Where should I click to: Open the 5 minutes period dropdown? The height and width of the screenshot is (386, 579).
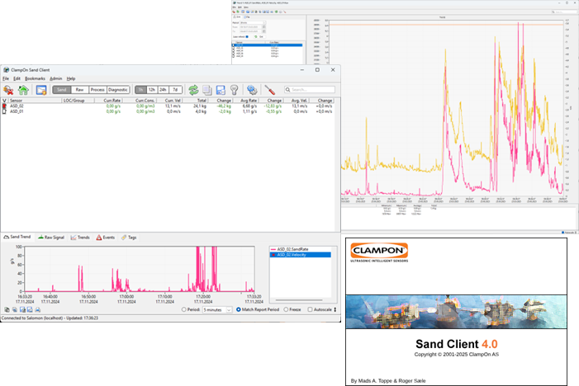point(217,309)
